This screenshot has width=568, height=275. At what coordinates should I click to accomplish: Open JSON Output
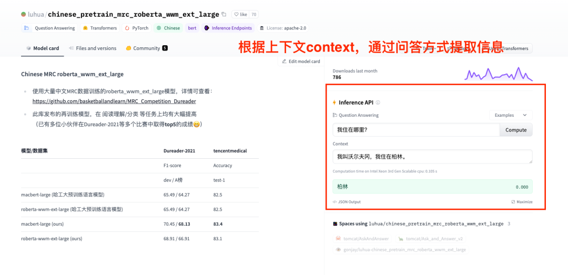point(347,202)
